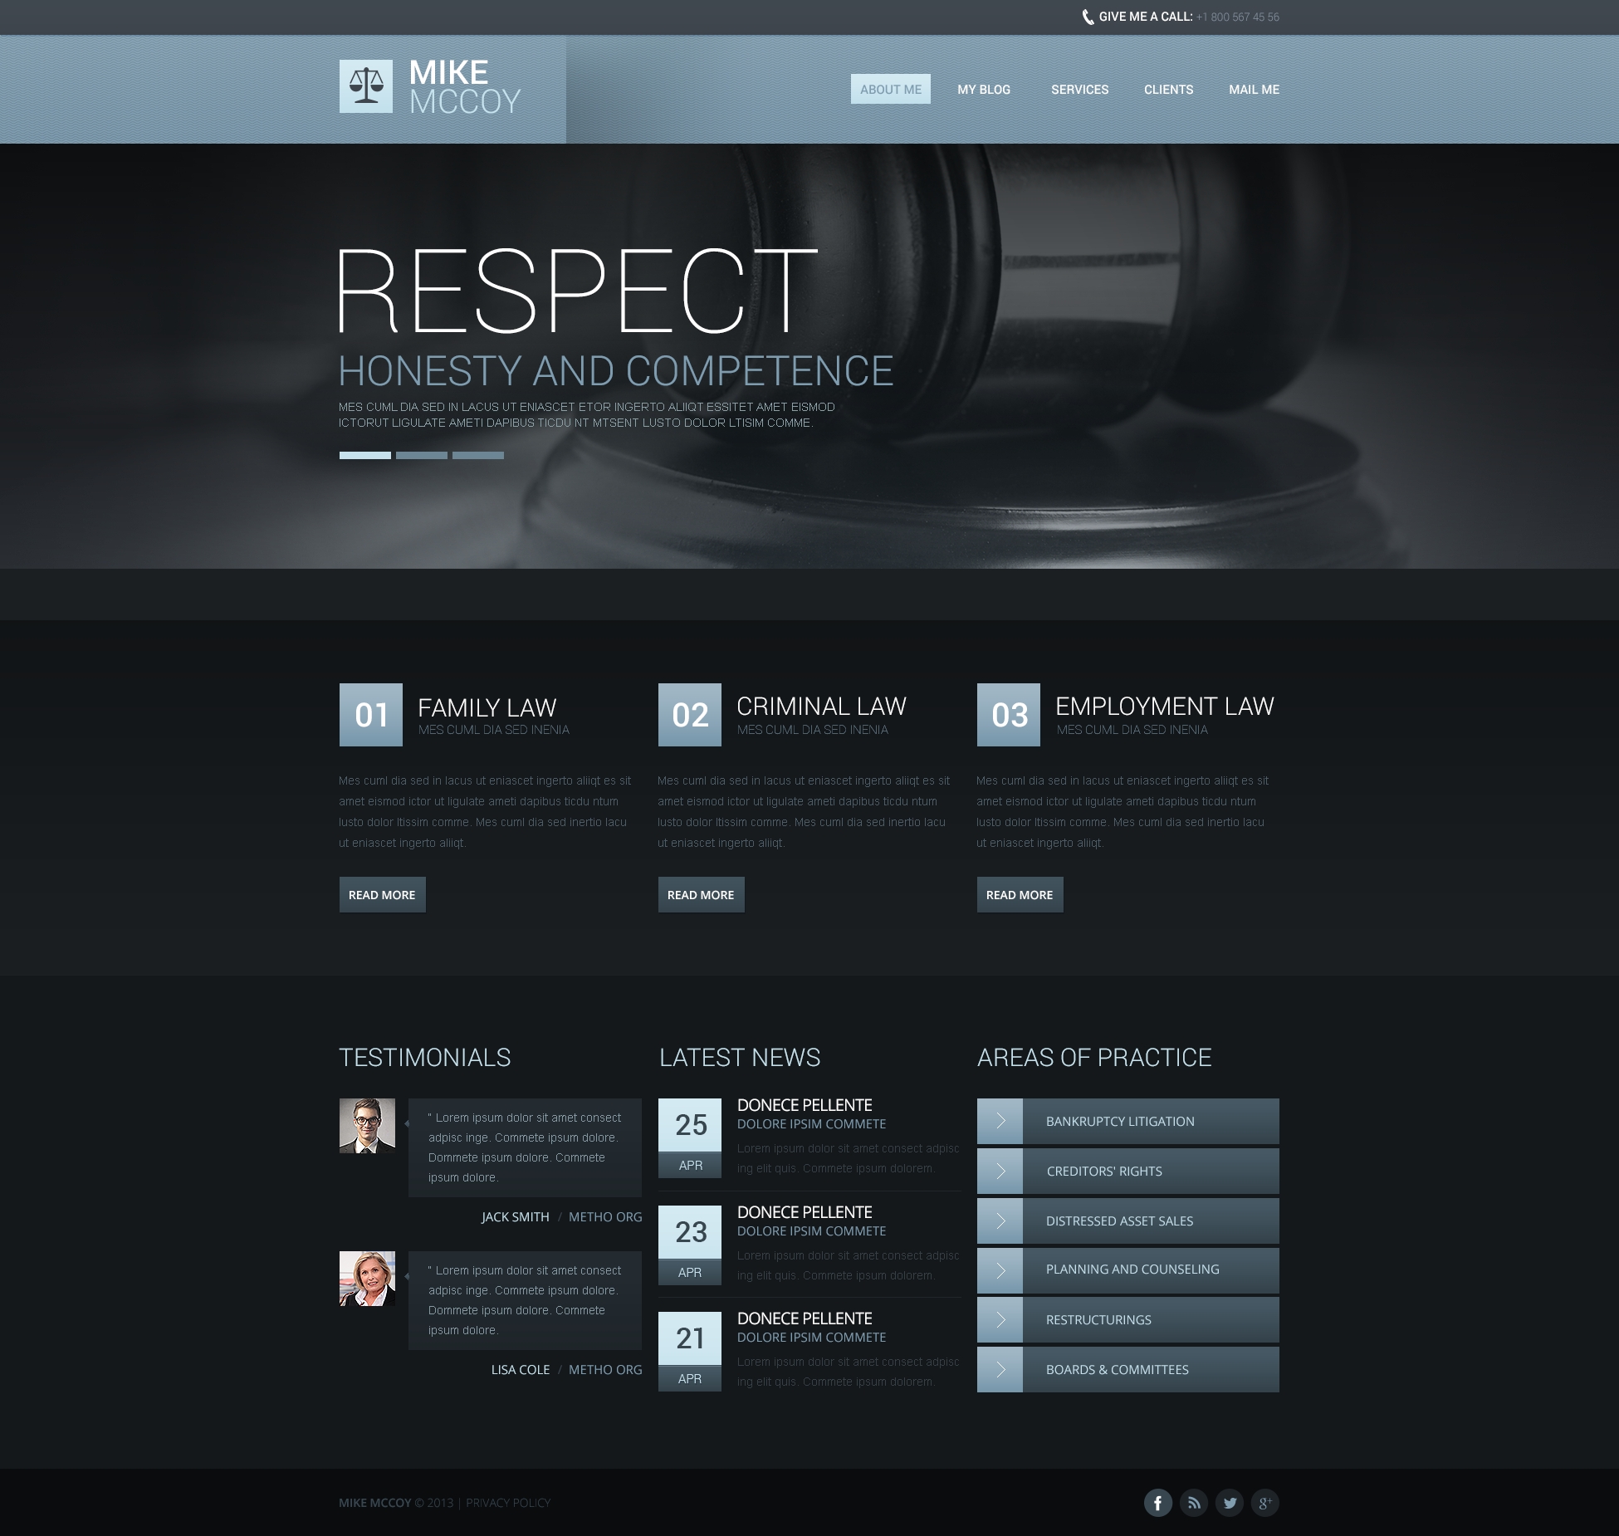Expand the Creditors Rights chevron icon
1619x1536 pixels.
tap(1001, 1169)
